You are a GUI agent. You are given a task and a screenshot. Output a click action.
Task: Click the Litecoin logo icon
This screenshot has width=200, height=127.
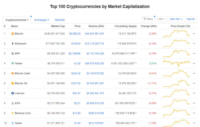(13, 93)
